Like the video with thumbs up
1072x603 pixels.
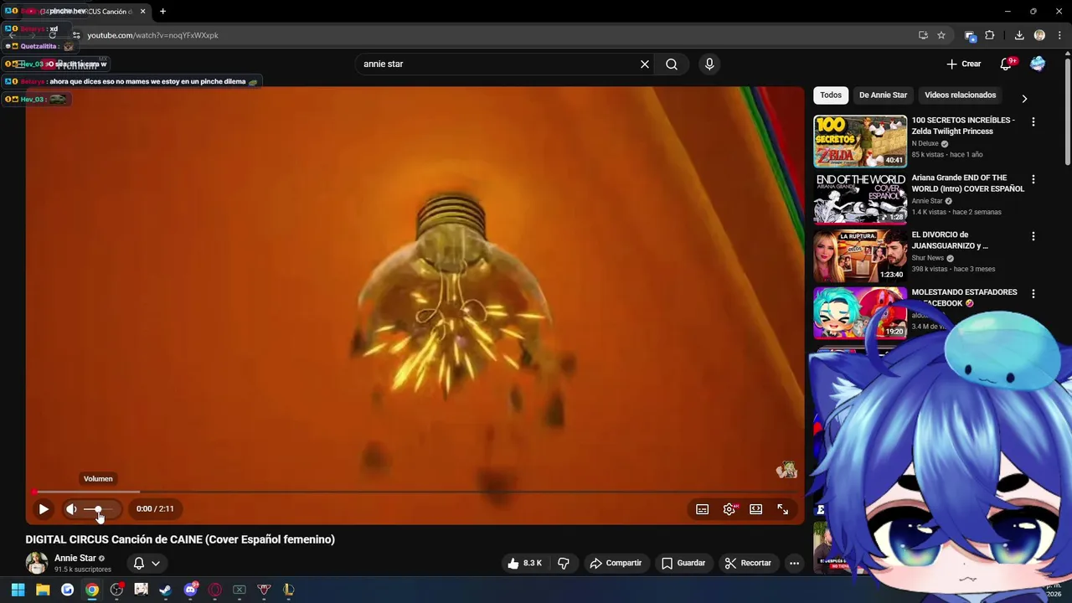coord(524,563)
